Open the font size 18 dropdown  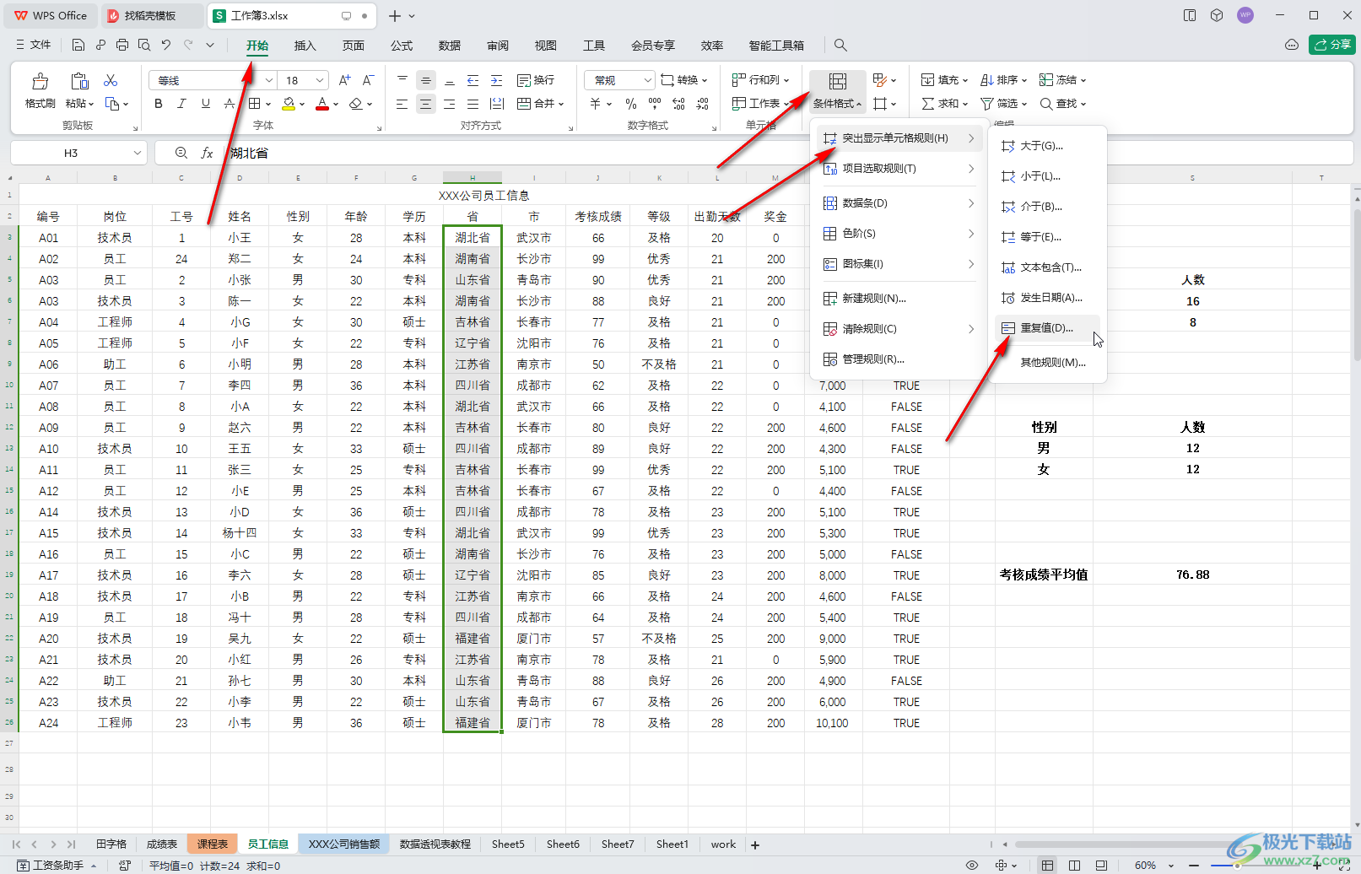pos(320,80)
